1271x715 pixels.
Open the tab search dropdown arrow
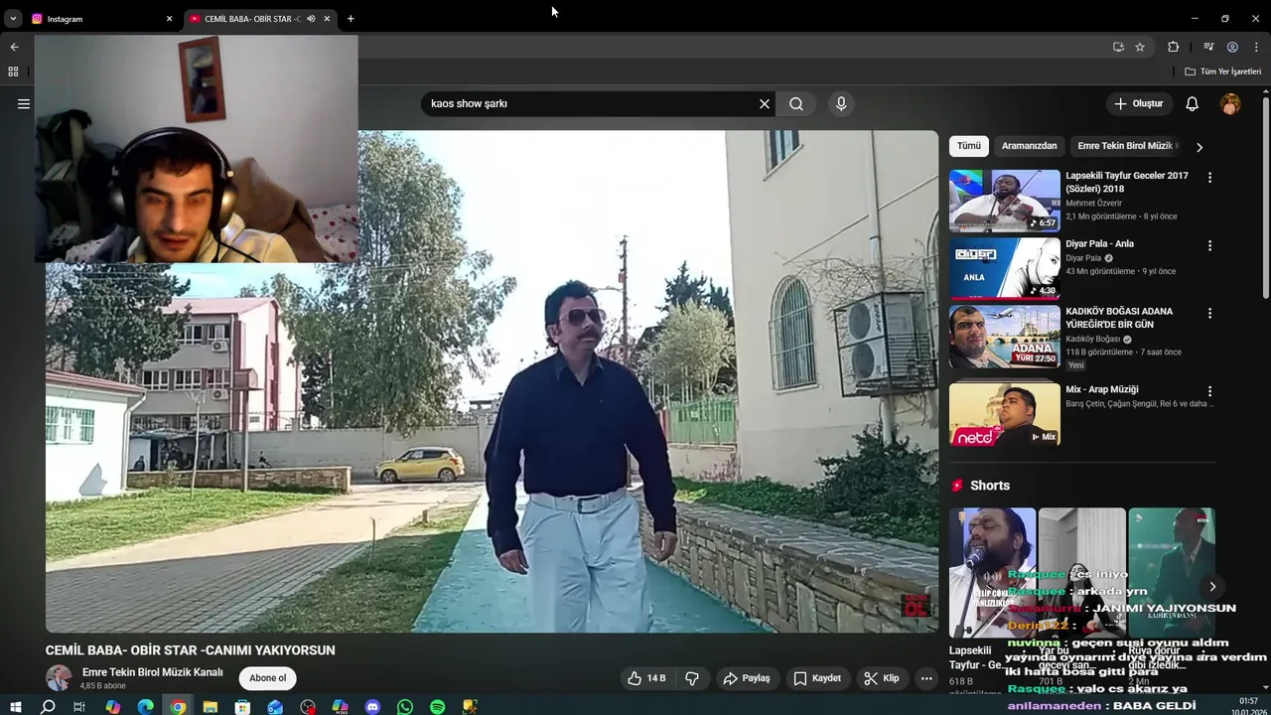13,19
